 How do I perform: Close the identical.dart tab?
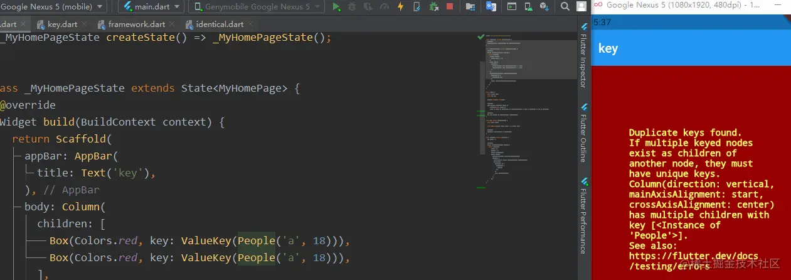point(250,24)
